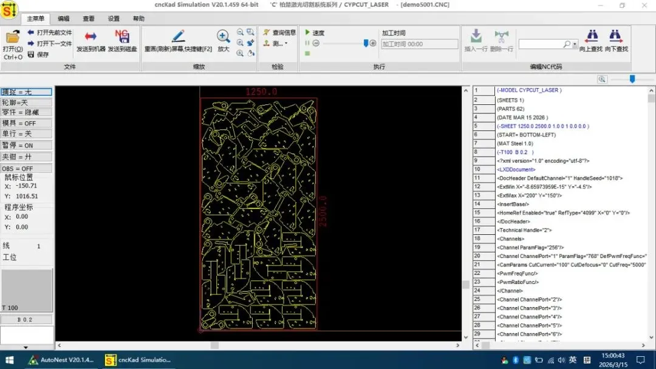Toggle the 单行 = 关 setting
The image size is (656, 369).
pyautogui.click(x=26, y=134)
